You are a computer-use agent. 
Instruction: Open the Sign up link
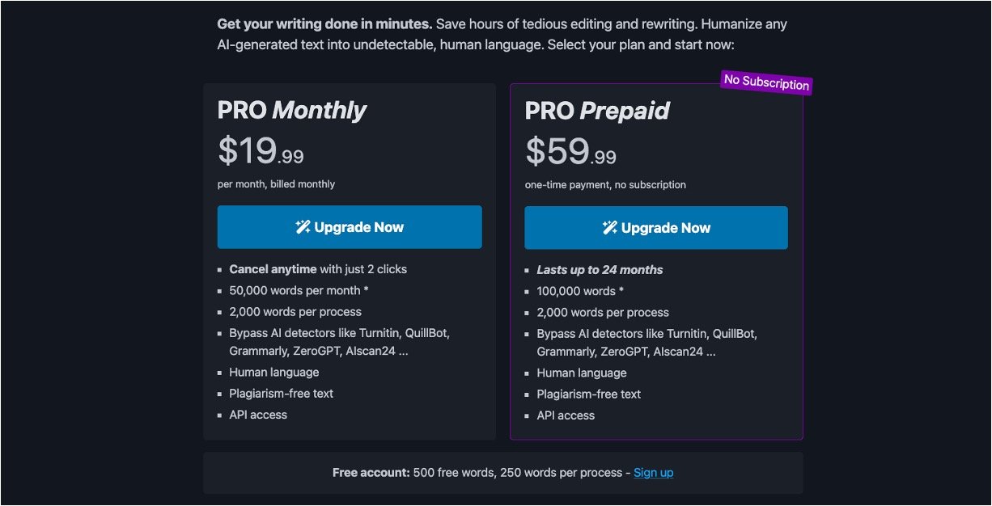653,473
